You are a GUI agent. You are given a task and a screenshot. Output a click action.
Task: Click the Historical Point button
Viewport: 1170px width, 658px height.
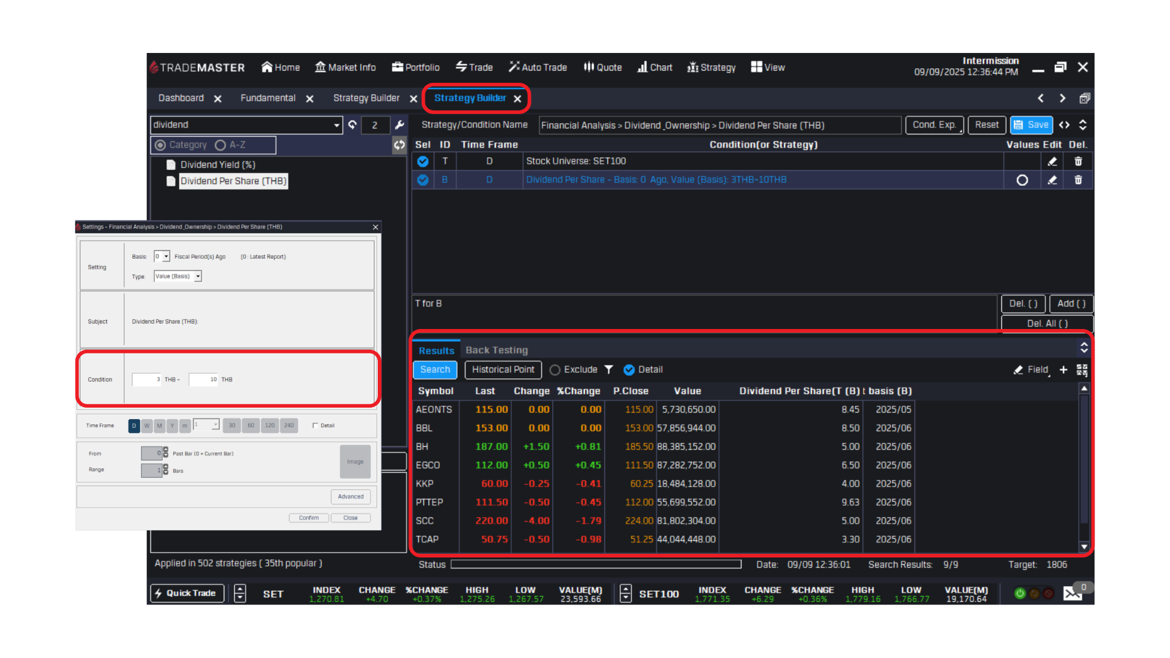tap(503, 370)
